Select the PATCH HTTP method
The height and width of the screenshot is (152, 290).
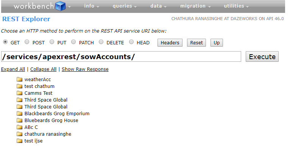[x=73, y=42]
